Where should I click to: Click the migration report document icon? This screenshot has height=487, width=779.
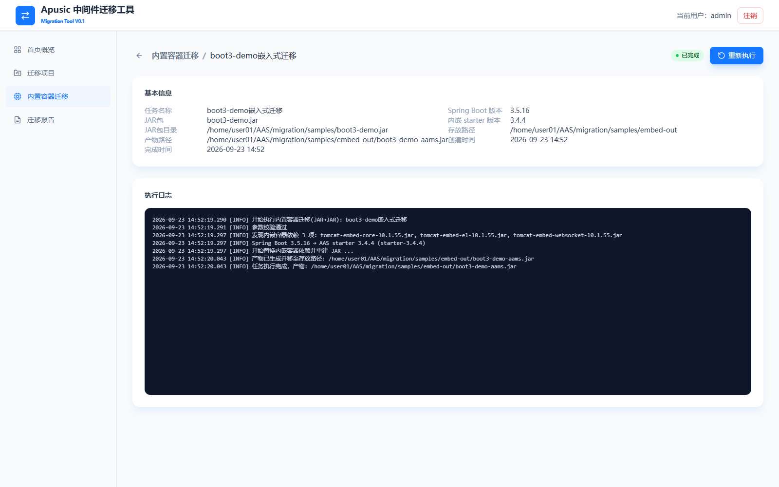(x=18, y=120)
